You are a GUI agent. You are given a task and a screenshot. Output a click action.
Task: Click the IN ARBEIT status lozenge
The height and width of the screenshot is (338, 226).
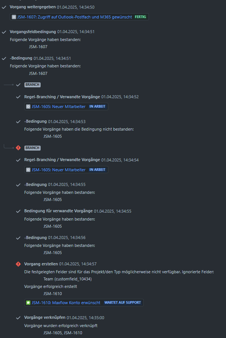click(97, 107)
